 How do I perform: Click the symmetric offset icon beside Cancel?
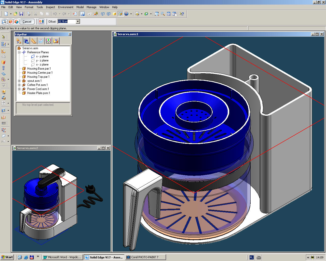point(41,22)
